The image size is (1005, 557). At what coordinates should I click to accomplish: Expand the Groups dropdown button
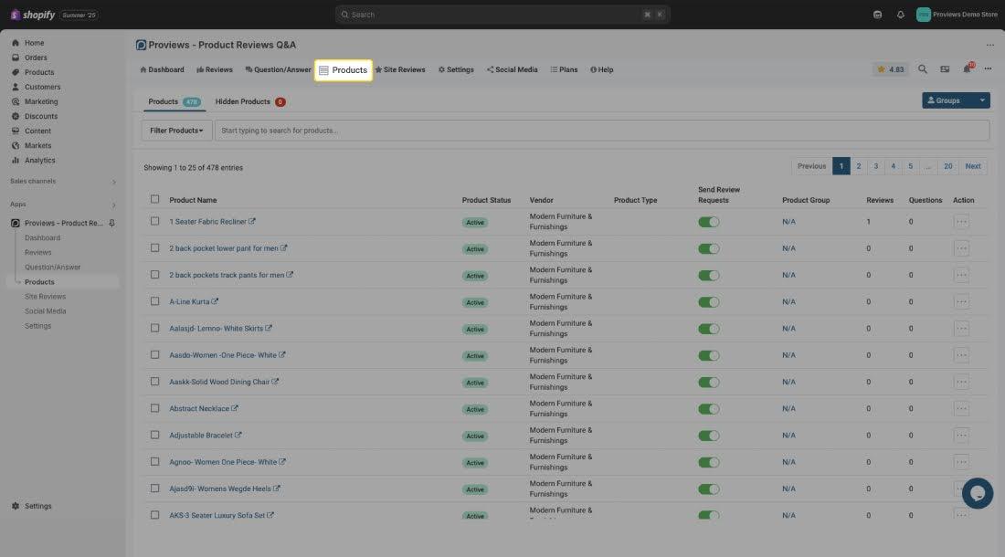click(982, 100)
